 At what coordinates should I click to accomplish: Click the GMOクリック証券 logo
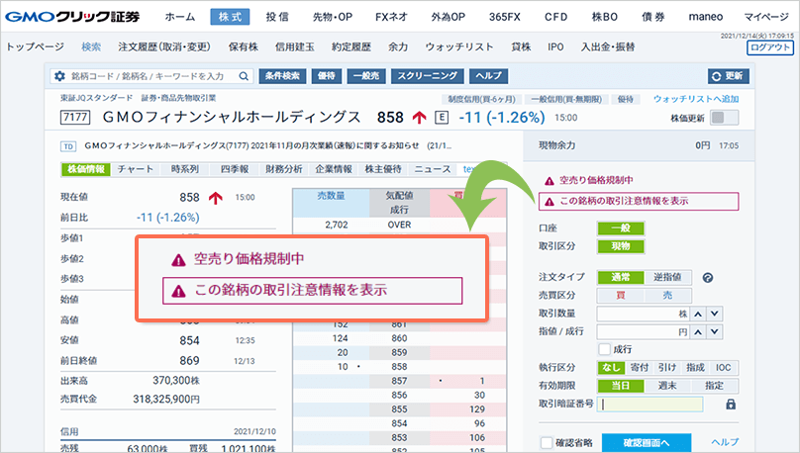(x=71, y=17)
